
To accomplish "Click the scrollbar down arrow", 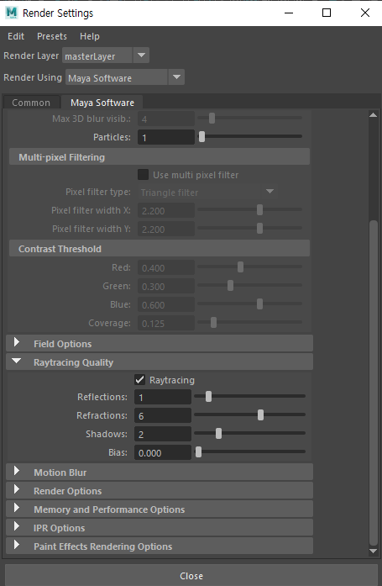I will pyautogui.click(x=373, y=551).
